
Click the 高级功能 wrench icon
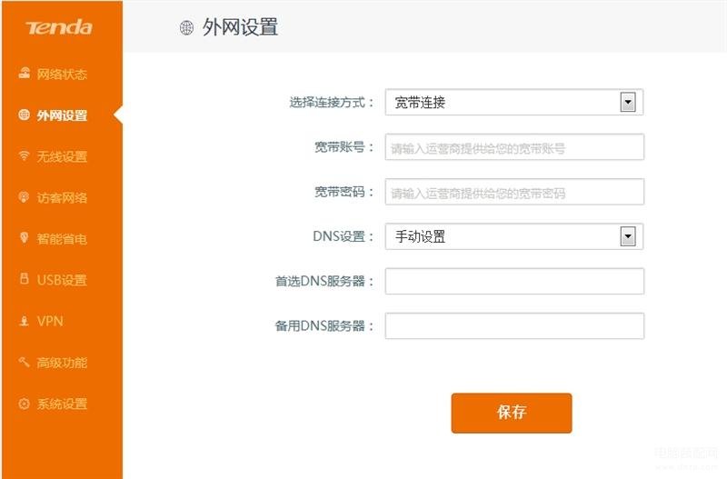point(25,362)
